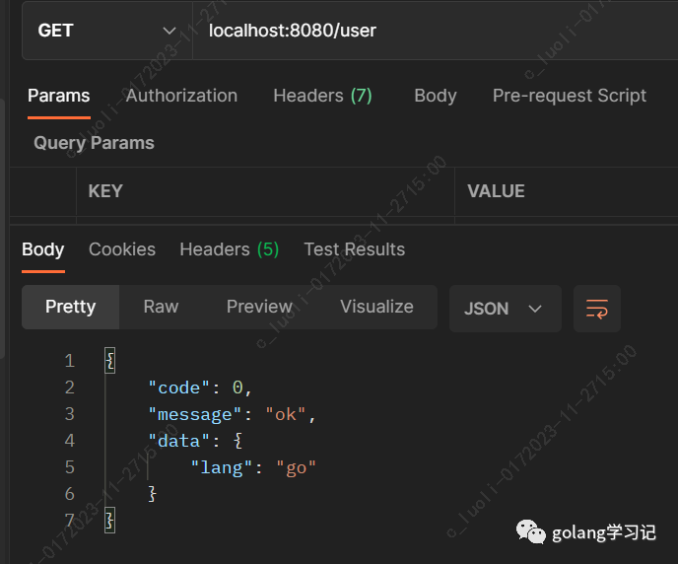Click the KEY column header
Image resolution: width=678 pixels, height=564 pixels.
pos(105,191)
